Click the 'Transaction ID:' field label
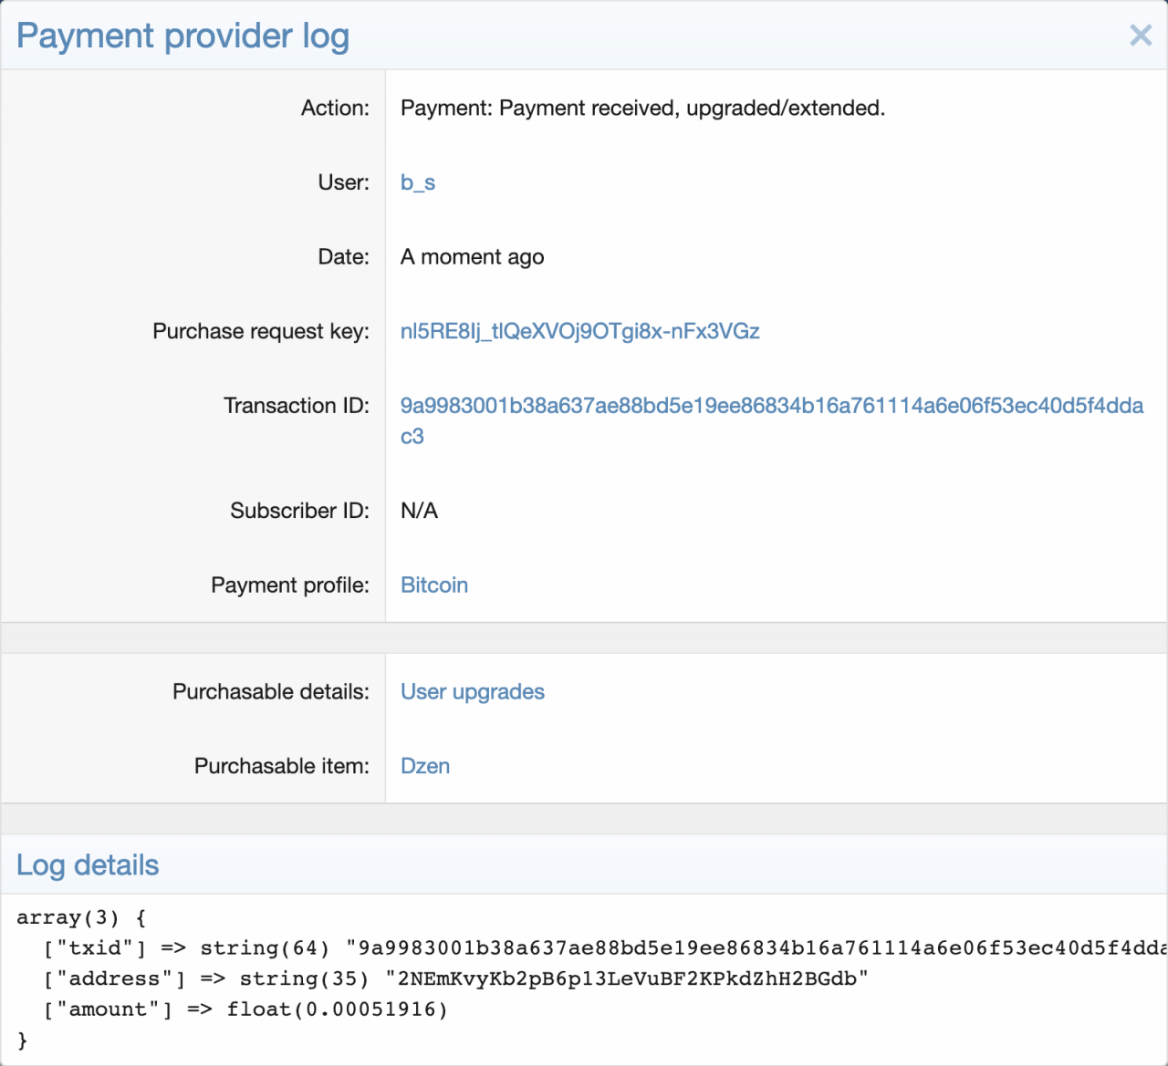This screenshot has height=1066, width=1168. click(297, 406)
